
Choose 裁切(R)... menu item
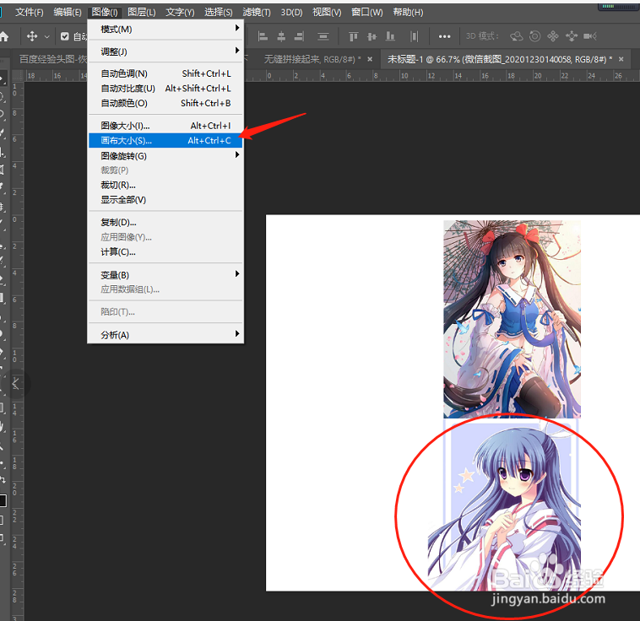165,185
